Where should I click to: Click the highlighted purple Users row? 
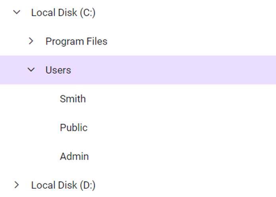coord(159,70)
